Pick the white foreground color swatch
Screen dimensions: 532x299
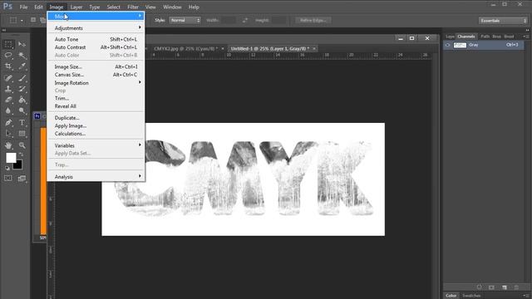[x=11, y=157]
